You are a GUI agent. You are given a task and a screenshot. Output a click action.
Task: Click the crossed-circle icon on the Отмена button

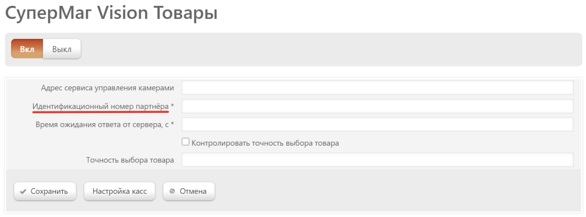pos(172,192)
